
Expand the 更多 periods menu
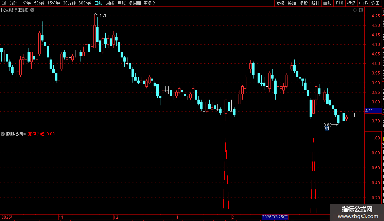(x=150, y=3)
